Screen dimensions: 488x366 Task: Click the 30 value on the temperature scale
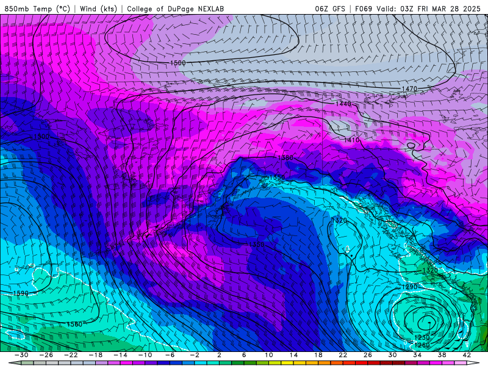click(392, 355)
